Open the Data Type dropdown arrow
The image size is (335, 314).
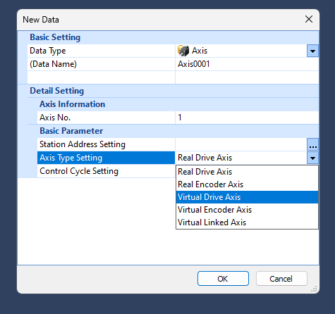coord(312,51)
